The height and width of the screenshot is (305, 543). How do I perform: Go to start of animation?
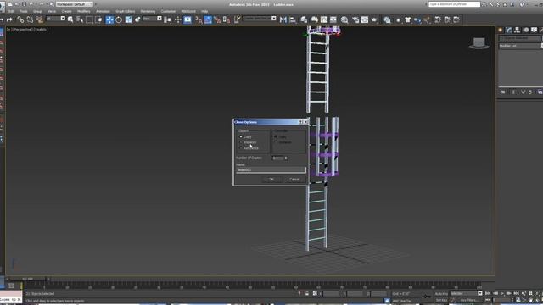488,293
